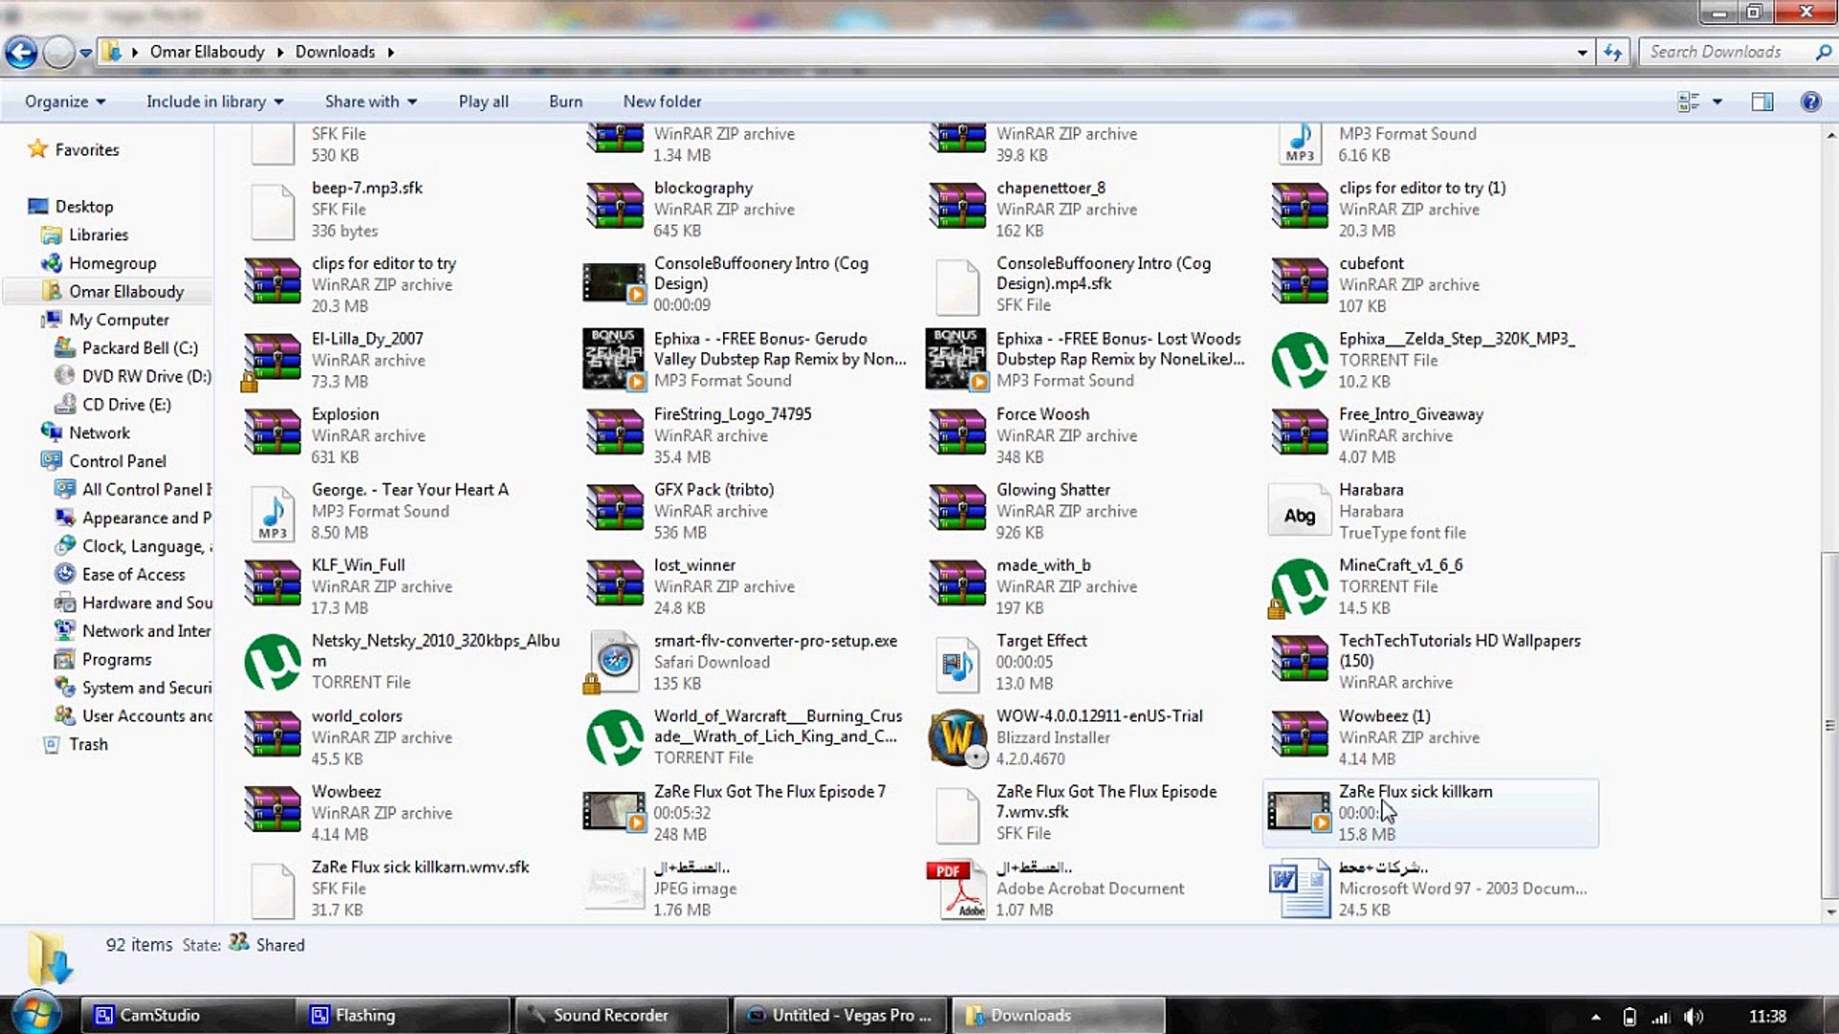Screen dimensions: 1839x1034
Task: Switch to Untitled - Vegas Pro in taskbar
Action: pos(840,1015)
